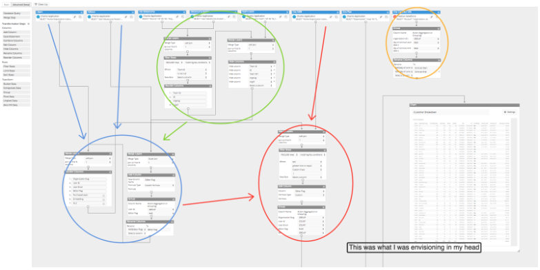Click the Salesforce source icon in One Contract Info
Viewport: 540px width, 270px height.
(x=395, y=17)
